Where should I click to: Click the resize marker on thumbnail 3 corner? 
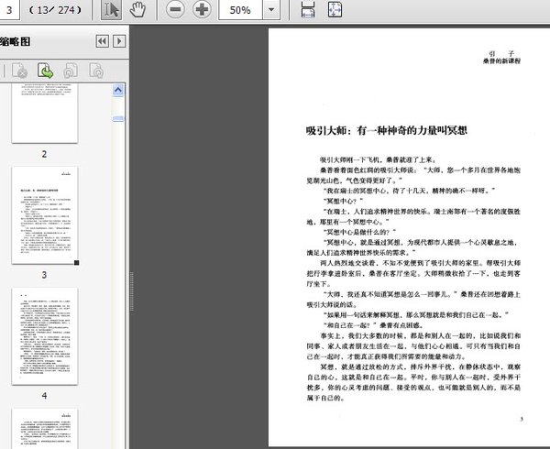coord(76,263)
